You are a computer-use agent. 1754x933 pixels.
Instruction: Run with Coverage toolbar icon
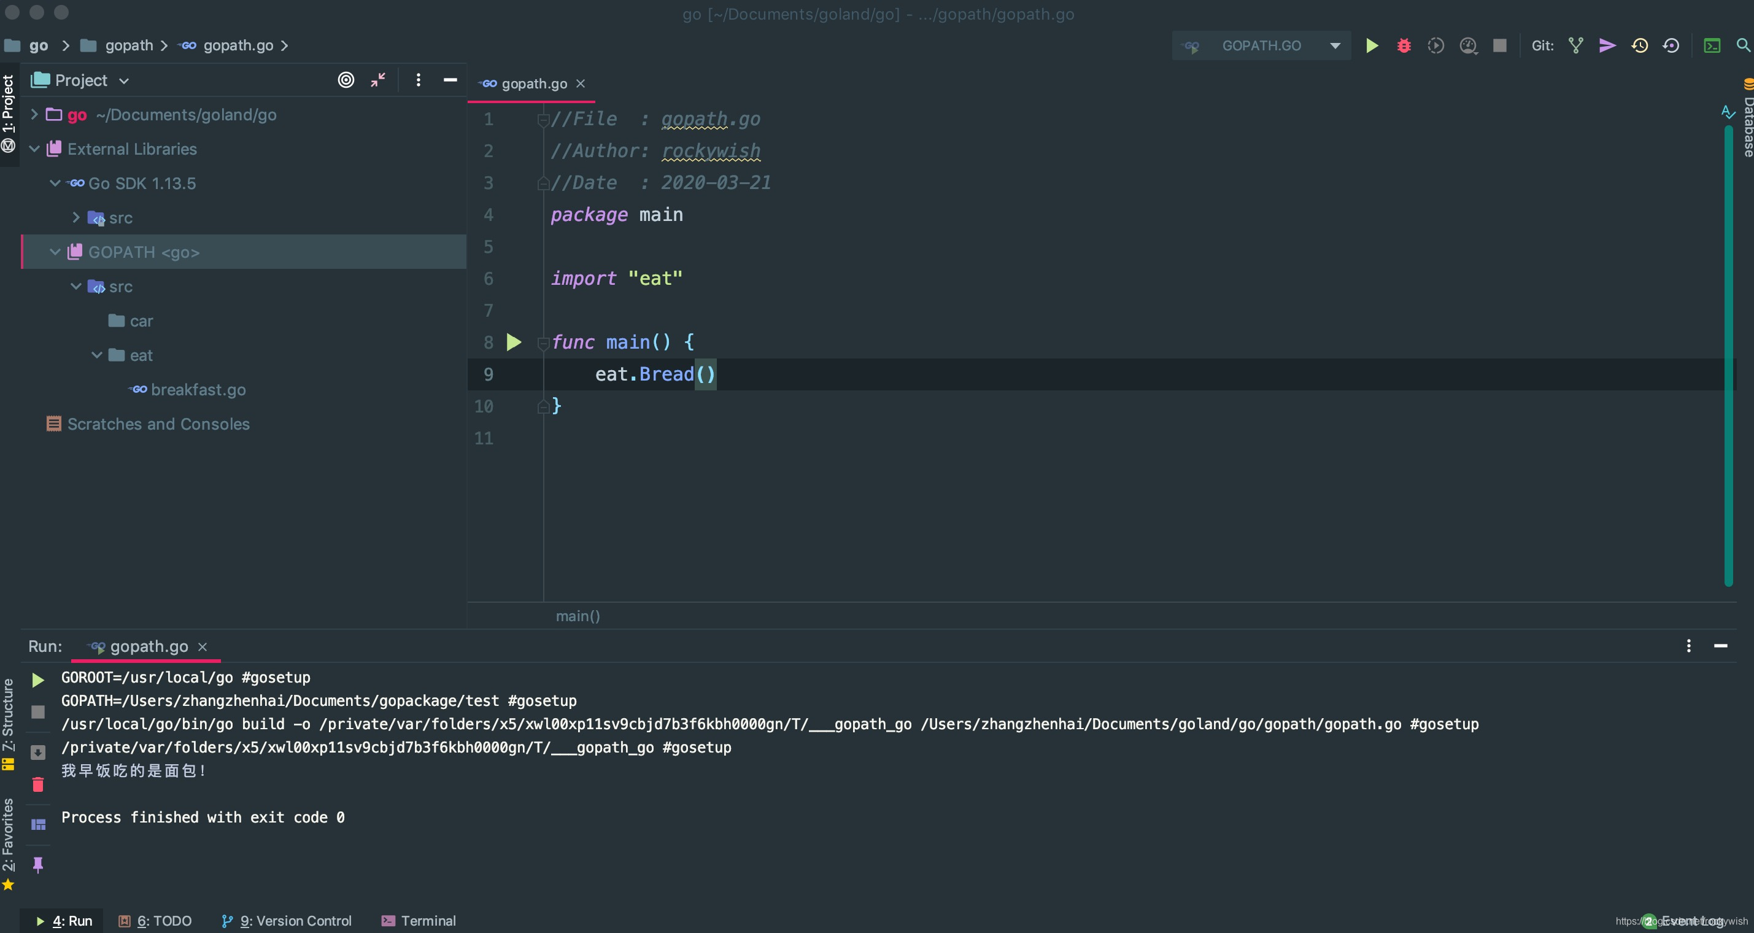coord(1435,45)
